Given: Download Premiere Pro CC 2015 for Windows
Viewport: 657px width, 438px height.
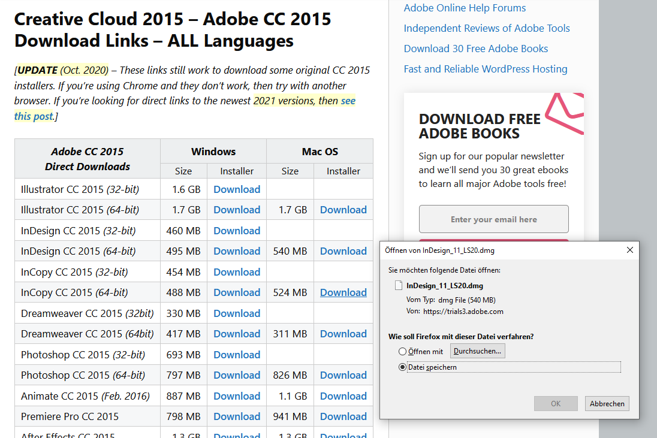Looking at the screenshot, I should 237,416.
